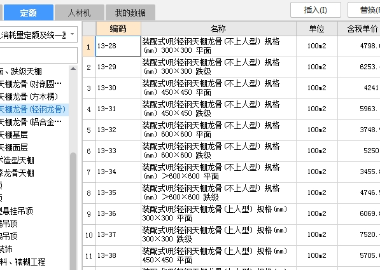Click code cell 13-36
Screen dimensions: 380x270
(118, 214)
